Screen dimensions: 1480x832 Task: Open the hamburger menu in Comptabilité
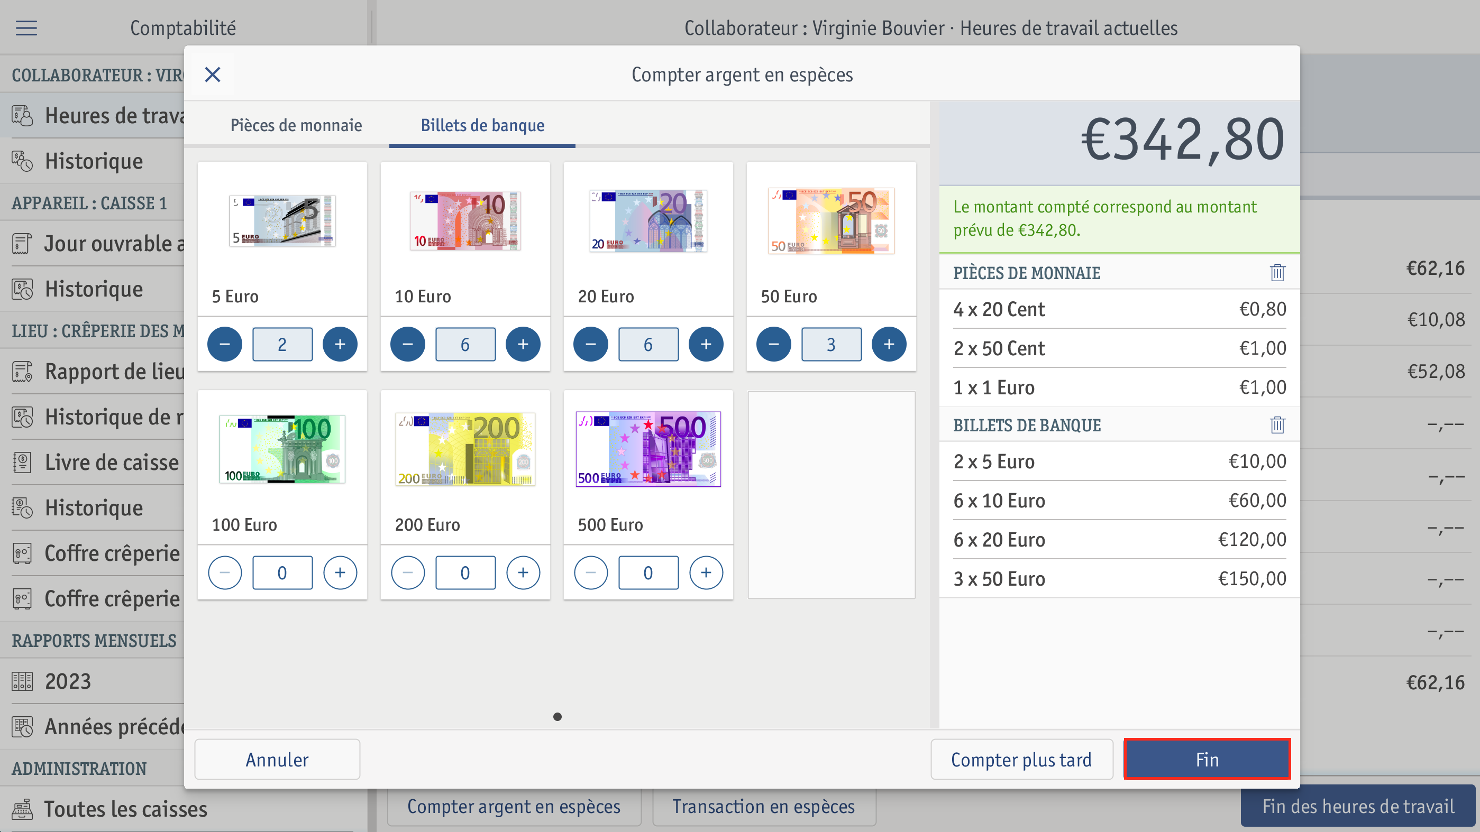[26, 27]
